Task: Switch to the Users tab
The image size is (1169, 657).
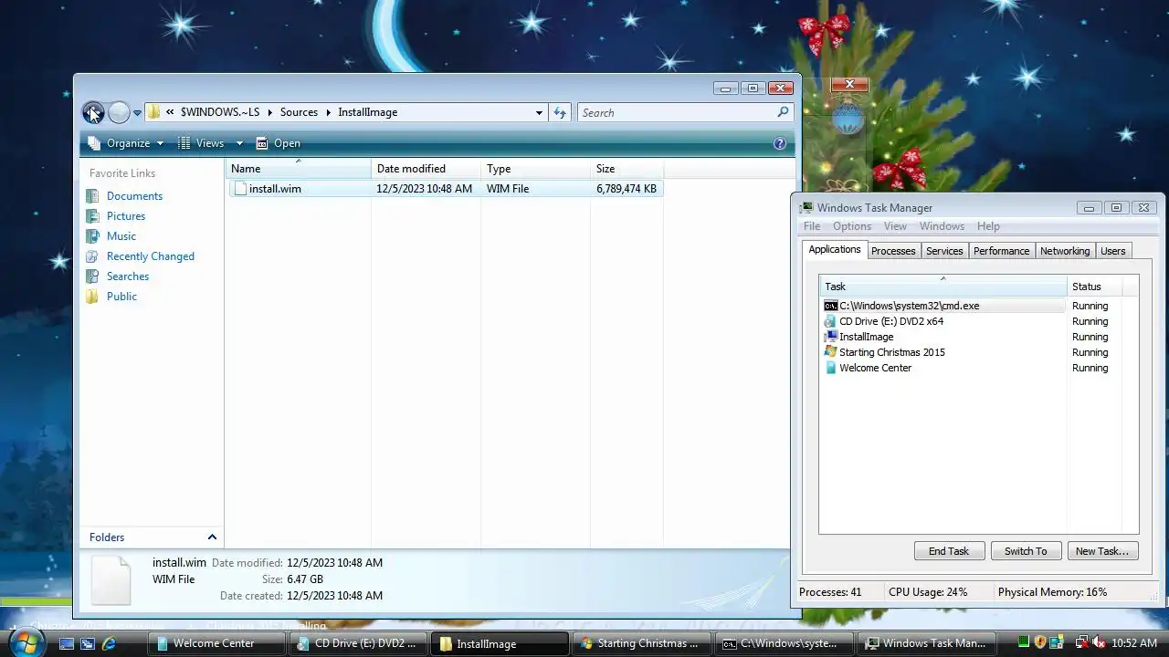Action: (x=1112, y=251)
